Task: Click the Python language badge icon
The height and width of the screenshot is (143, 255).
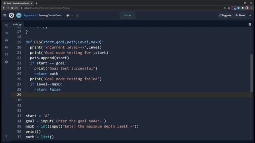Action: click(x=68, y=15)
